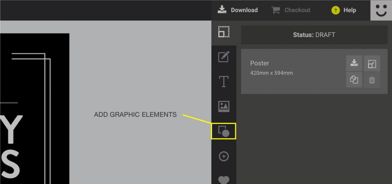Click the smiley face profile icon
The image size is (392, 184).
(381, 10)
